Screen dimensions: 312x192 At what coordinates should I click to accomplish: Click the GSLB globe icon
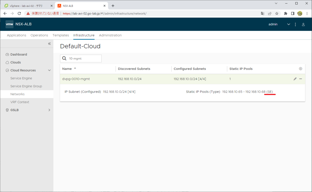point(7,110)
